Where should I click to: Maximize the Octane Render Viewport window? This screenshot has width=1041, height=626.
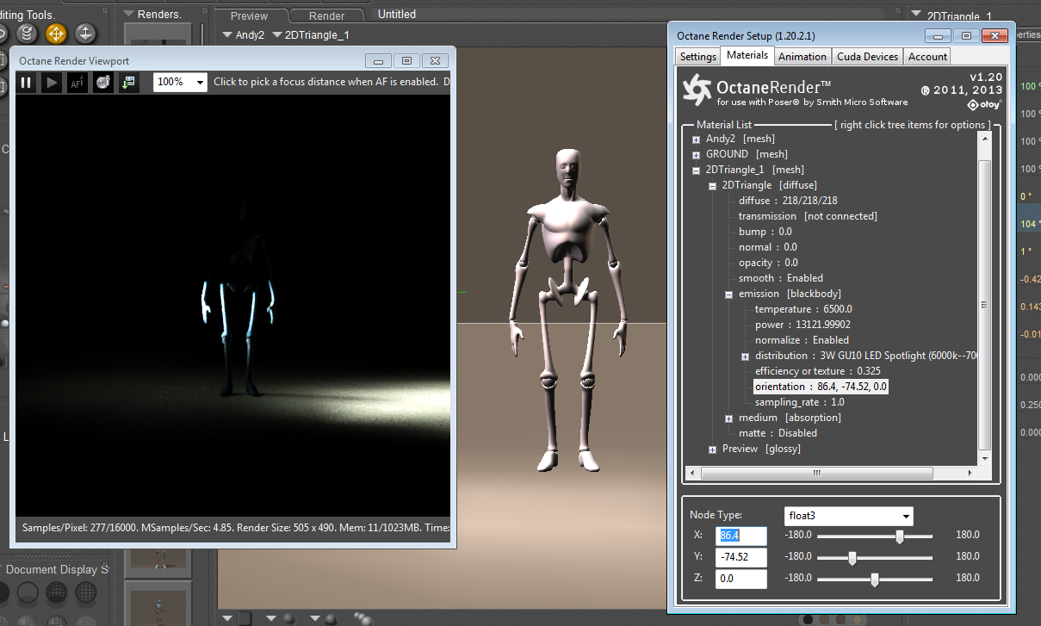click(x=406, y=60)
